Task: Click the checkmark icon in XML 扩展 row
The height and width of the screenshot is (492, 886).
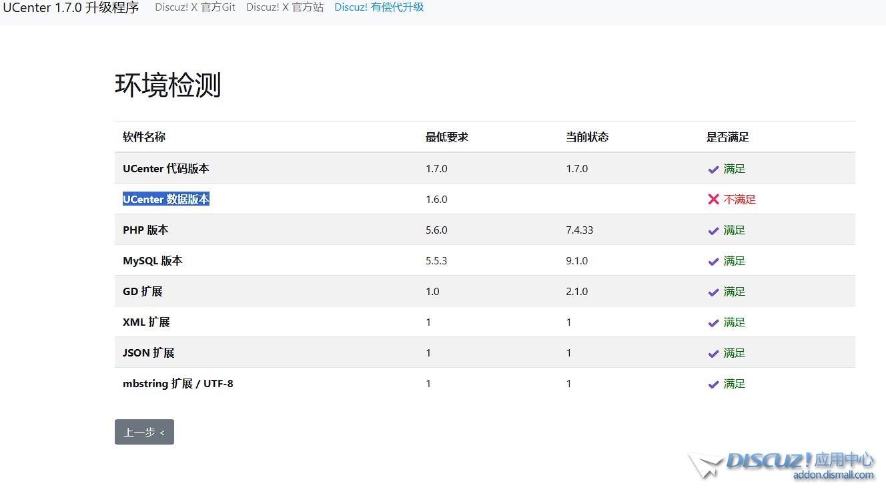Action: coord(713,323)
